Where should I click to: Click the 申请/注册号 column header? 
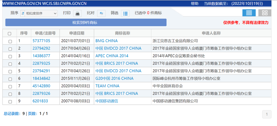(45, 33)
